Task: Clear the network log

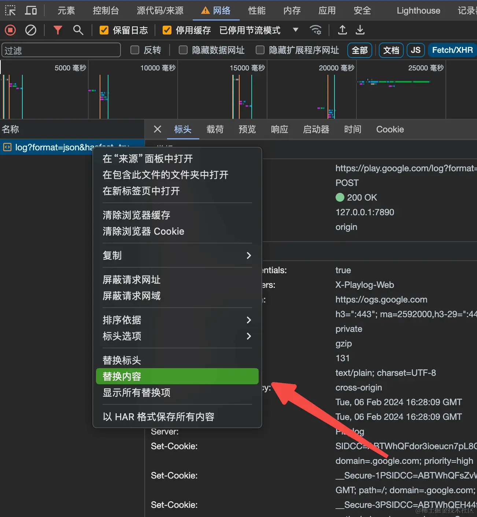Action: pos(31,30)
